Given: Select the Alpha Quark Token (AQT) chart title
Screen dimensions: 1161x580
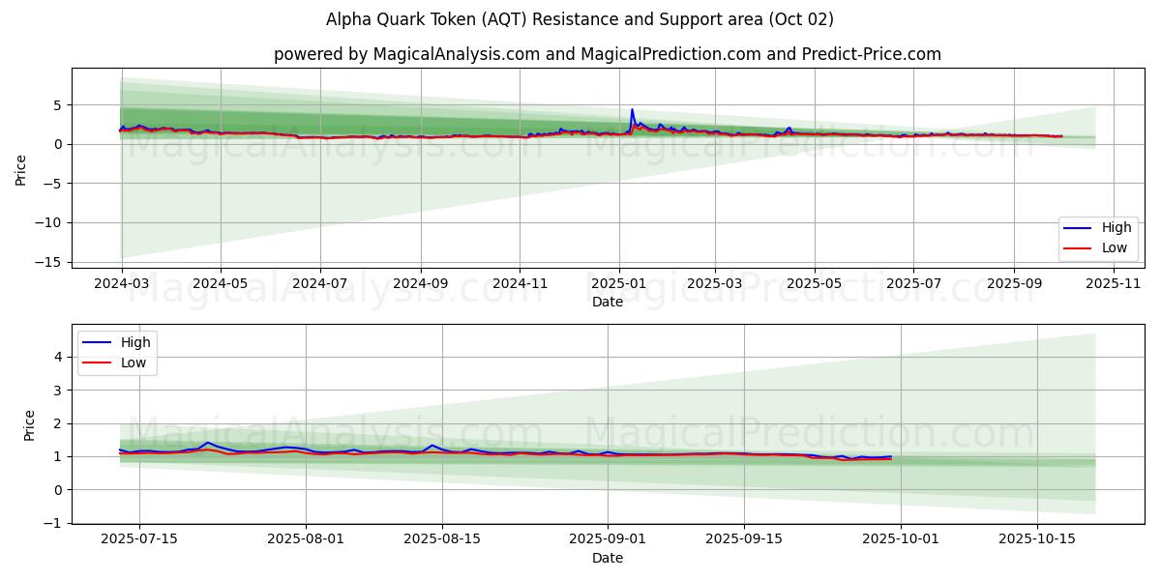Looking at the screenshot, I should tap(580, 19).
